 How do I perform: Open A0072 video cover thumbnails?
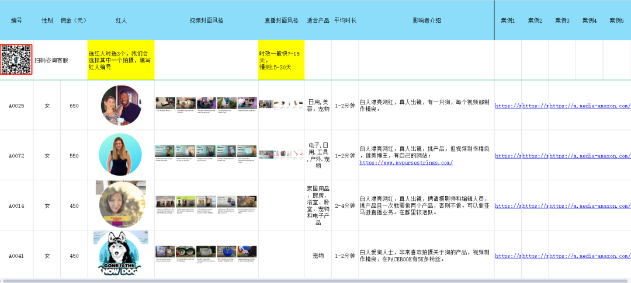pos(206,153)
